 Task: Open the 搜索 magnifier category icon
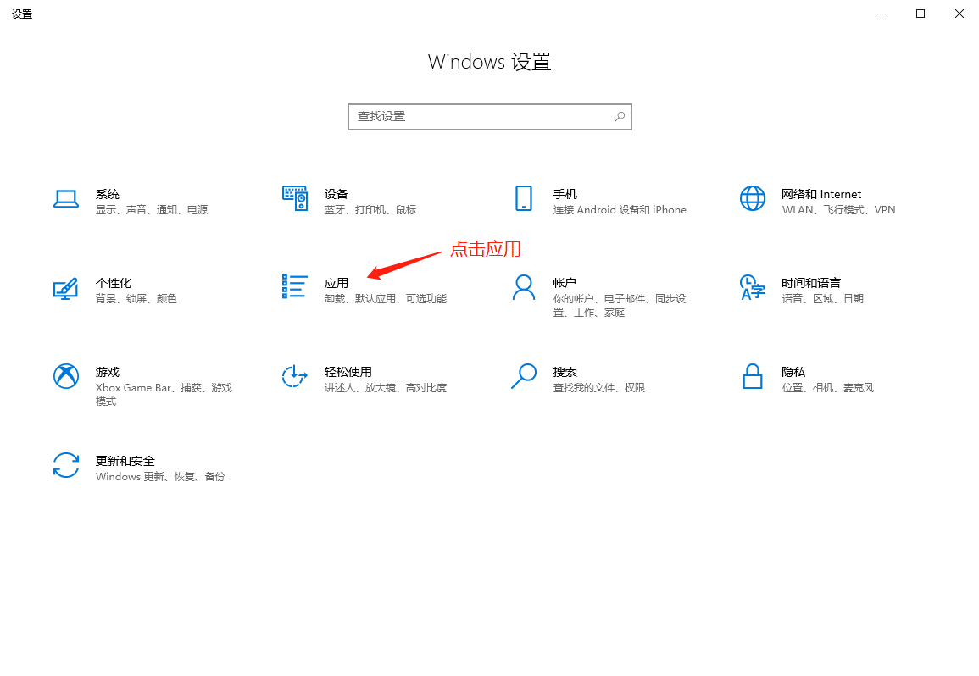(524, 376)
